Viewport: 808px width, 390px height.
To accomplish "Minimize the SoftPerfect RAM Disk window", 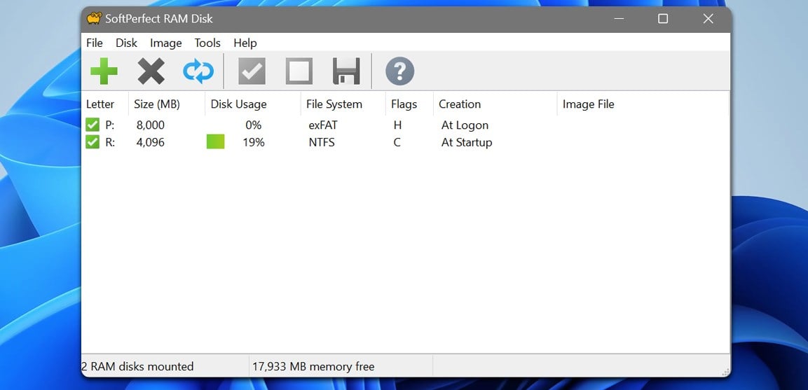I will (x=619, y=18).
